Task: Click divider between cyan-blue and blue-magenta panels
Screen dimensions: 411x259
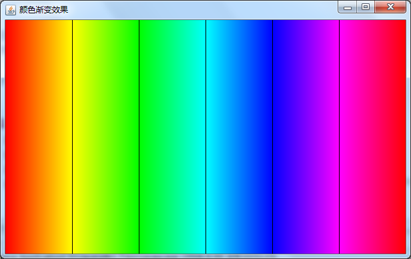Action: point(273,137)
